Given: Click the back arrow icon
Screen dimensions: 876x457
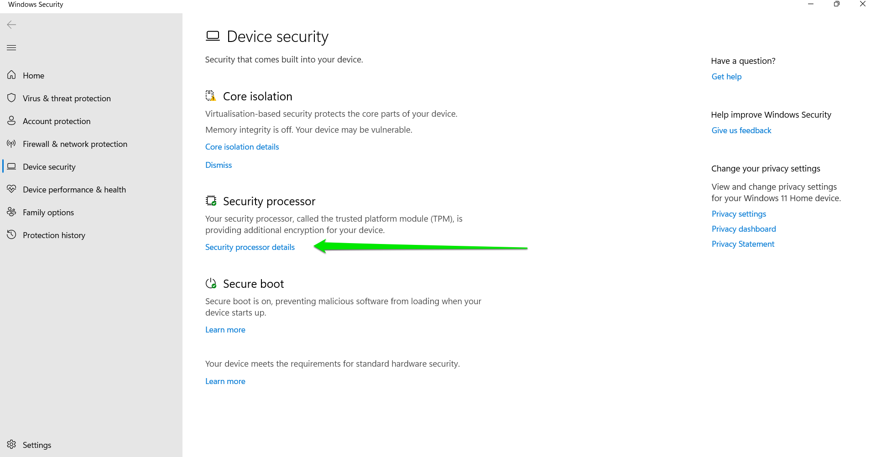Looking at the screenshot, I should (11, 25).
